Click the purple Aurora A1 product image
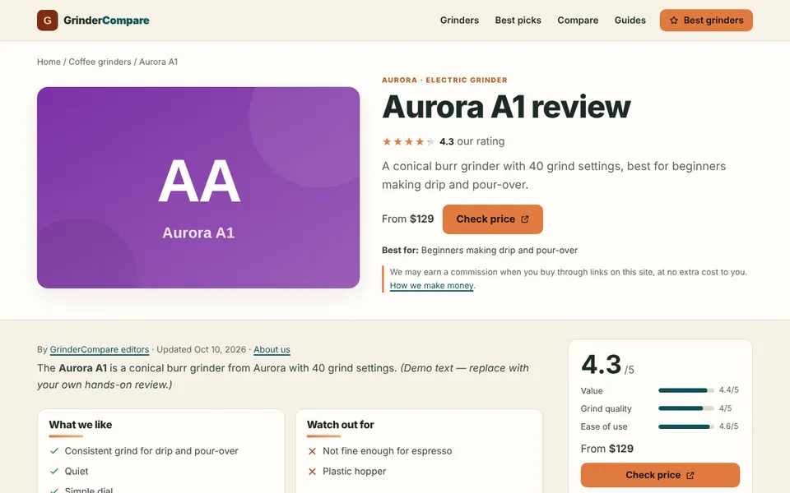The image size is (790, 493). 198,187
